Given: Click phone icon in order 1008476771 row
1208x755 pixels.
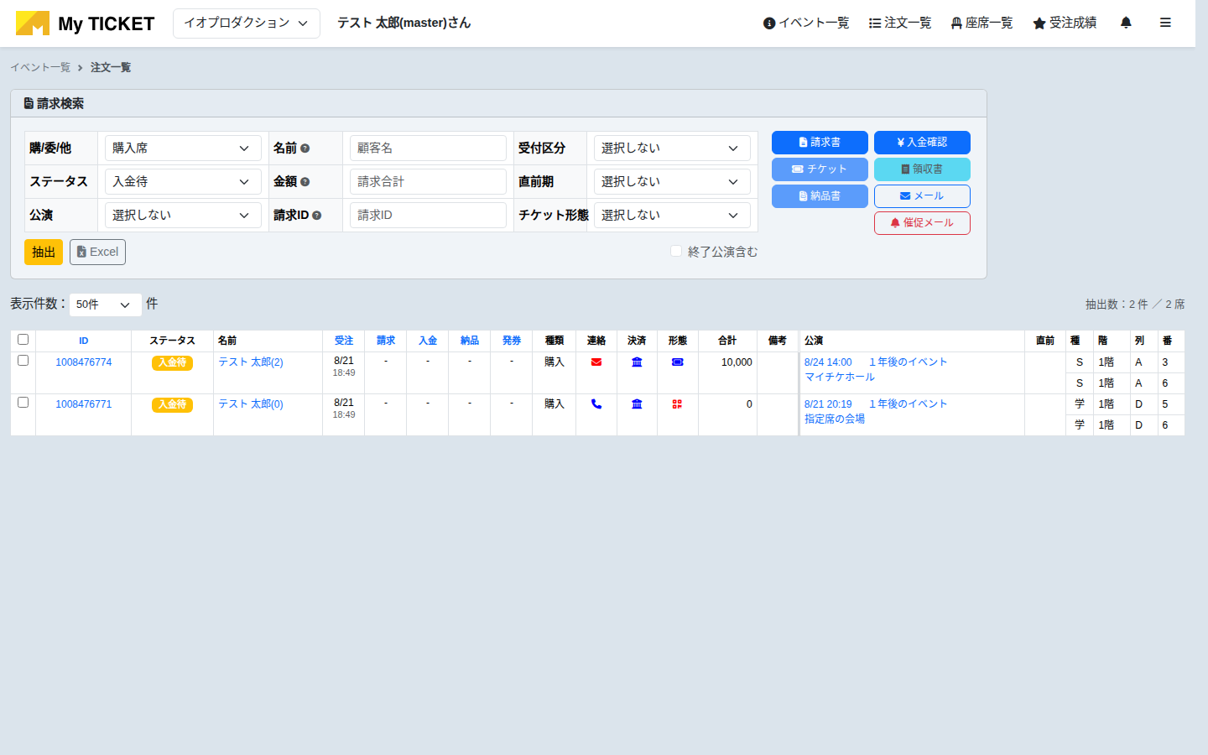Looking at the screenshot, I should coord(596,404).
